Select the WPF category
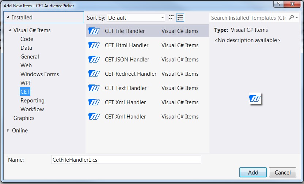304x184 pixels. 26,83
